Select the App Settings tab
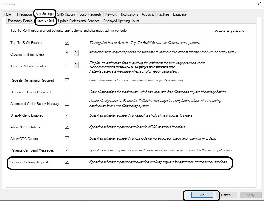 pyautogui.click(x=45, y=14)
